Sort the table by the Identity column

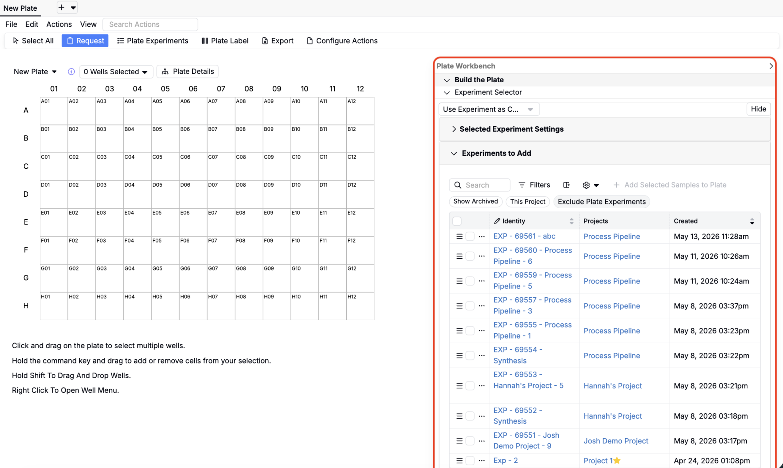tap(571, 221)
